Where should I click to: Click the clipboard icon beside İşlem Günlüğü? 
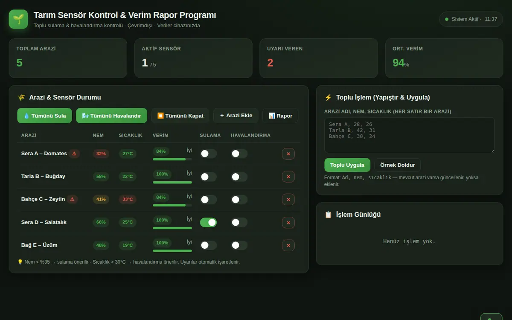(328, 215)
